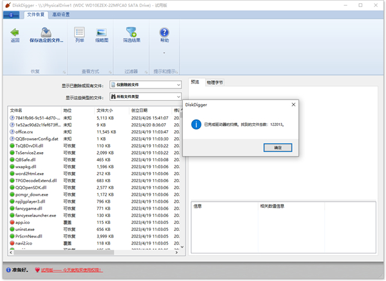The image size is (386, 281).
Task: Expand the arrow below the Help button
Action: [x=164, y=53]
